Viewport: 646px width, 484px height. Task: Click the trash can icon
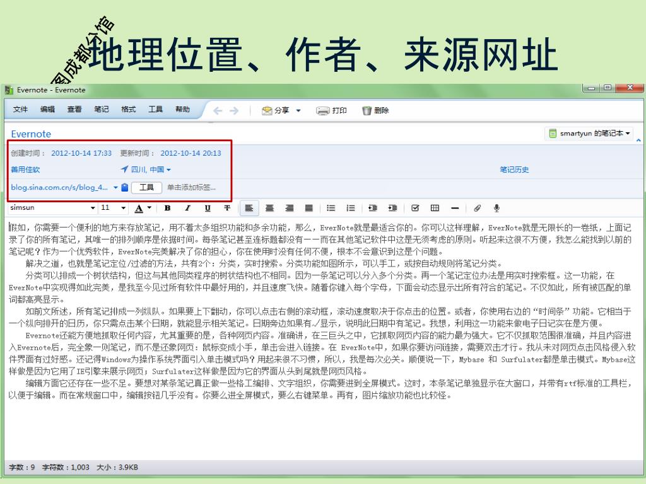[x=367, y=110]
